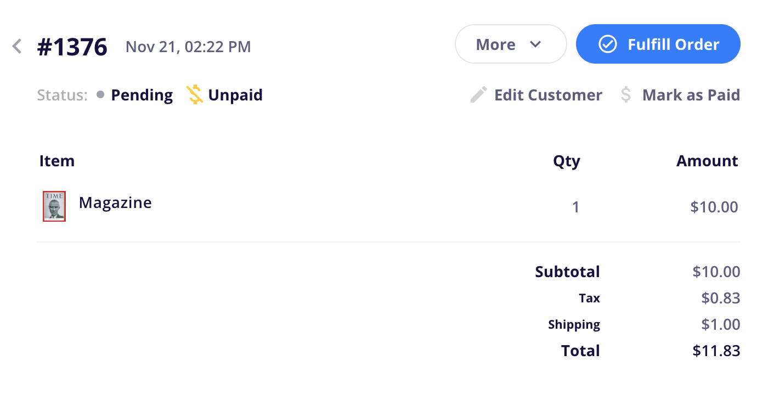Open the Magazine cover thumbnail
768x394 pixels.
coord(54,206)
